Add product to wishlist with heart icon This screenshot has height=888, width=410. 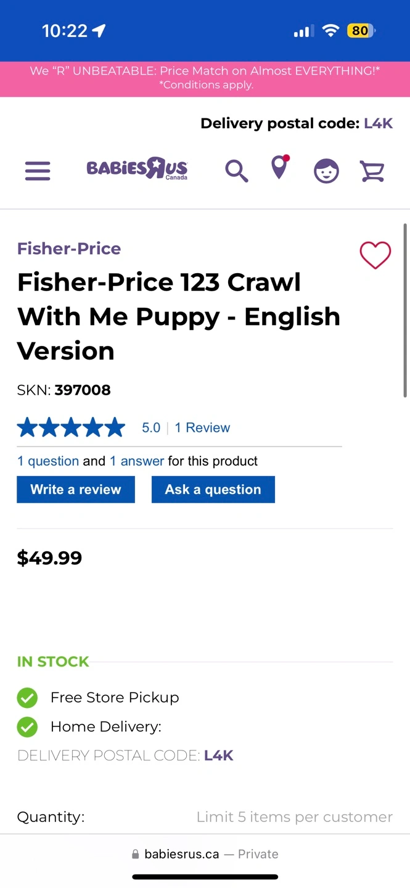coord(375,255)
